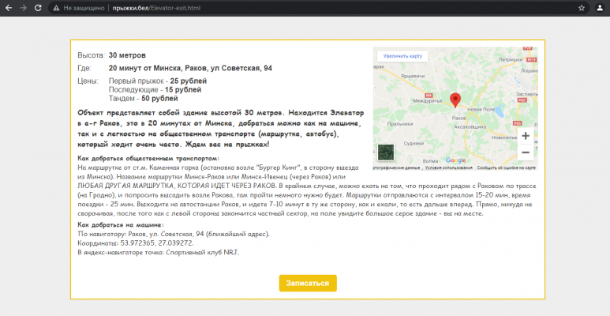Viewport: 610px width, 316px height.
Task: Click the 'Увеличить карту' link
Action: [403, 56]
